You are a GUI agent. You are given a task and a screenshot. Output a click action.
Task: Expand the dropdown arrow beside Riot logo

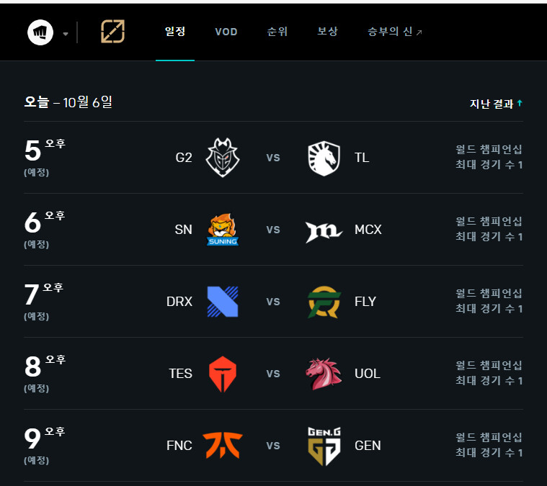[x=66, y=33]
